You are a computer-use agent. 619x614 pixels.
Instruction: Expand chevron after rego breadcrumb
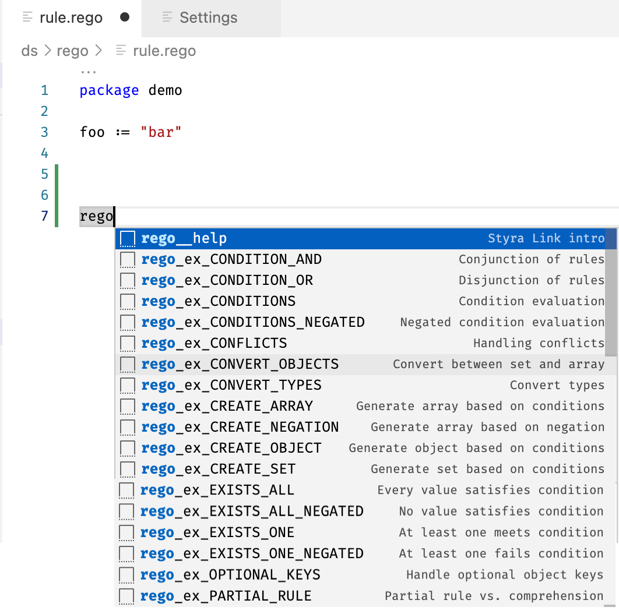[x=99, y=51]
